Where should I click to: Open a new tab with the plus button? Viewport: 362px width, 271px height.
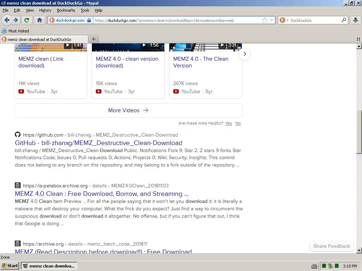pyautogui.click(x=93, y=39)
